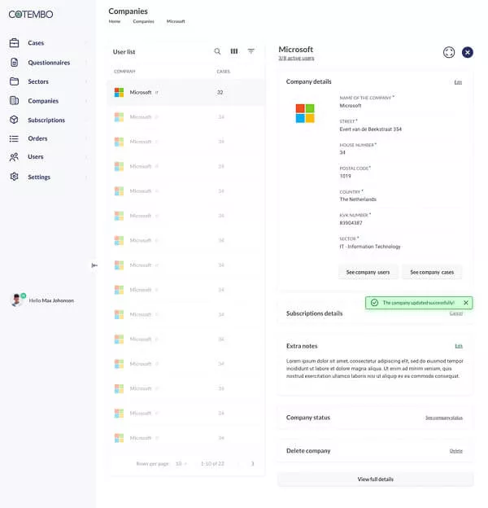Open the column layout icon in User list
Image resolution: width=488 pixels, height=508 pixels.
click(x=234, y=51)
